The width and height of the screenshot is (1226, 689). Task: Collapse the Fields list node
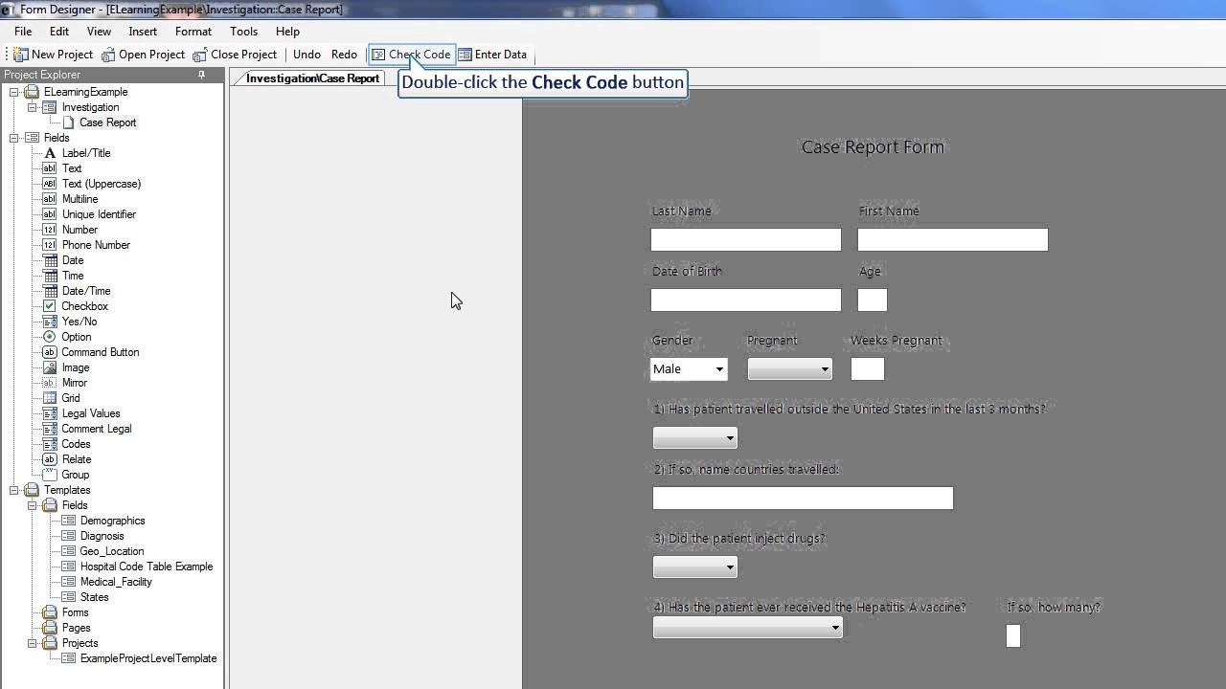click(14, 138)
